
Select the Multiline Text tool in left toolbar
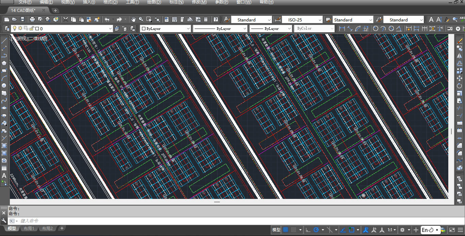(x=4, y=176)
